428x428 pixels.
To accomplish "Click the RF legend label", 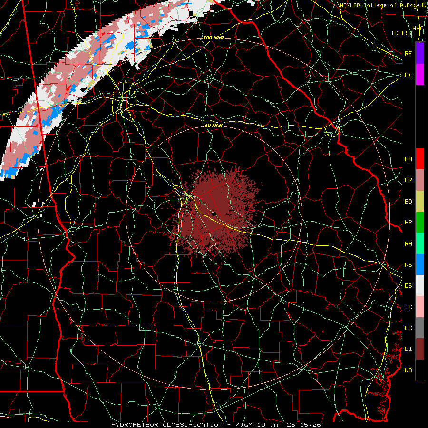I will click(x=408, y=53).
